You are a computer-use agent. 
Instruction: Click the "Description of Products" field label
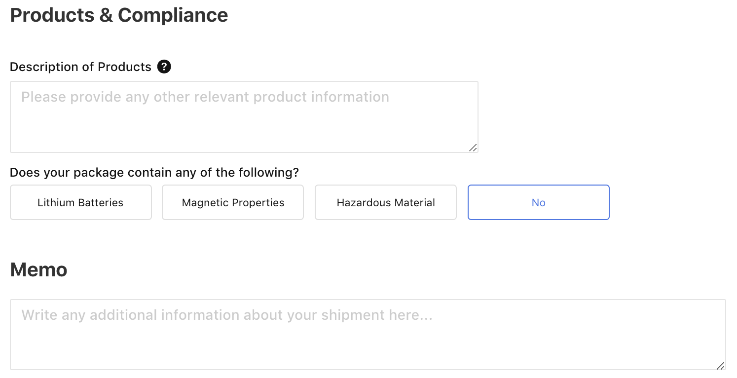click(x=80, y=67)
